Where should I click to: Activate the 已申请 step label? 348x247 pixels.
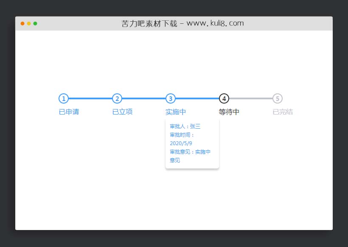point(68,112)
